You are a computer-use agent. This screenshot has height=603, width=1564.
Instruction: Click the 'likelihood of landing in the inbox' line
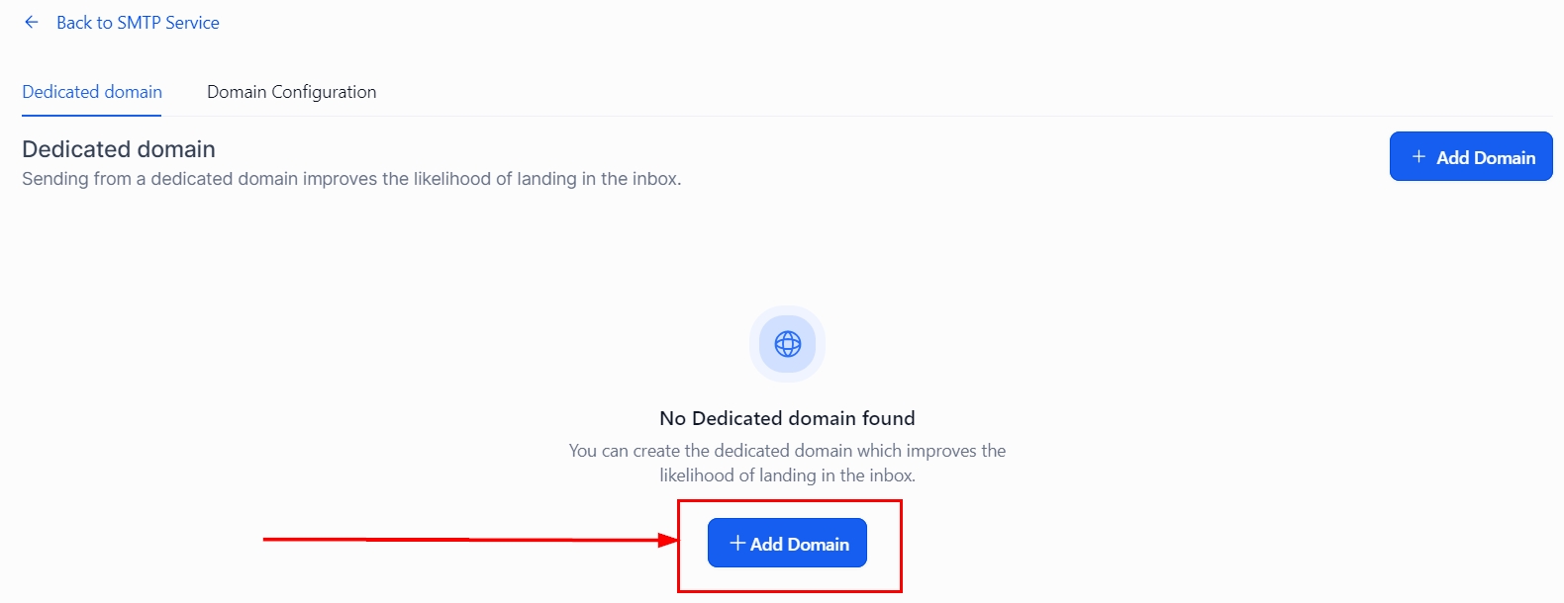(x=787, y=475)
